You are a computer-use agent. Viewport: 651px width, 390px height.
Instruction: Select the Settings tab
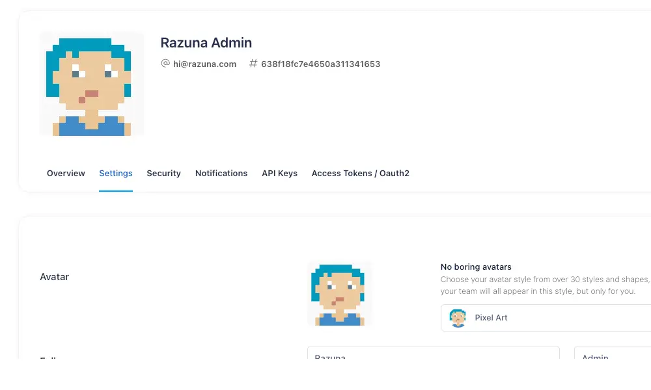[x=116, y=174]
